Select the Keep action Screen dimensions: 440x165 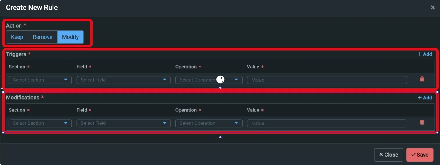click(17, 37)
